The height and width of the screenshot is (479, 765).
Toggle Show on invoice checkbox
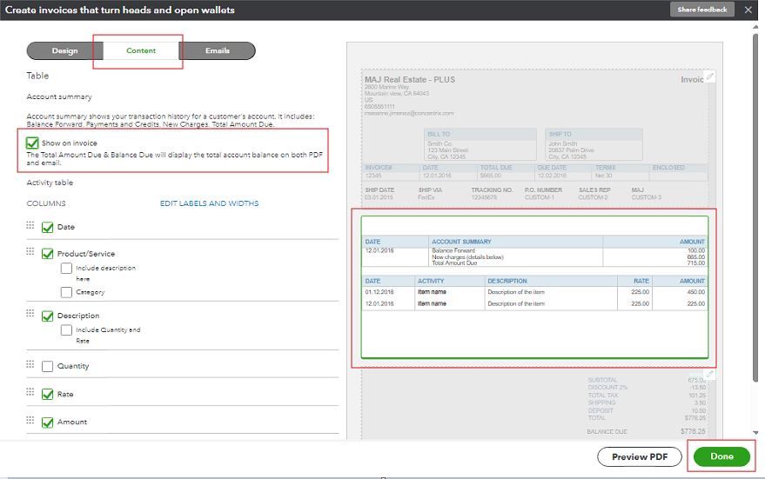(x=32, y=143)
